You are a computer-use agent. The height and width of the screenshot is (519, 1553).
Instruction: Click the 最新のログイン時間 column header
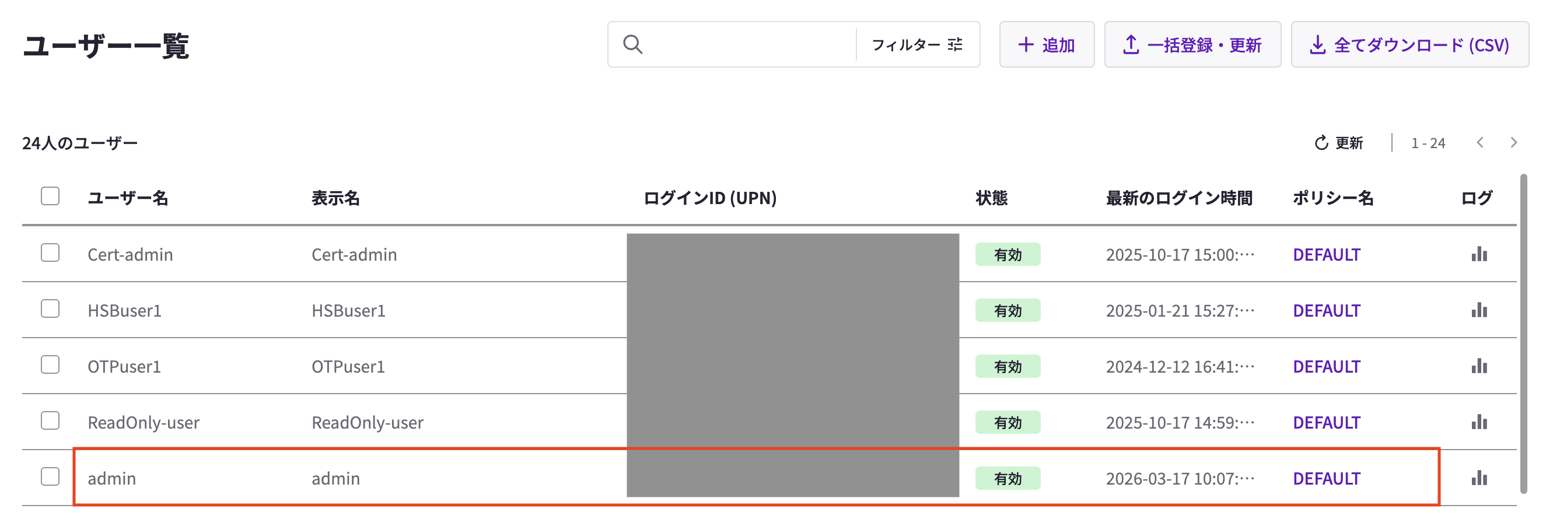tap(1179, 198)
